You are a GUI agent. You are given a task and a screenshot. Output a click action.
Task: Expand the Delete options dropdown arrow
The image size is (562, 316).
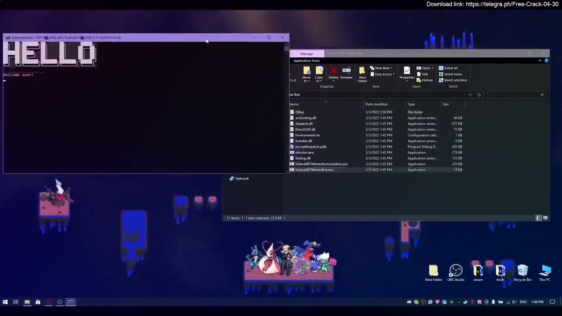click(334, 81)
